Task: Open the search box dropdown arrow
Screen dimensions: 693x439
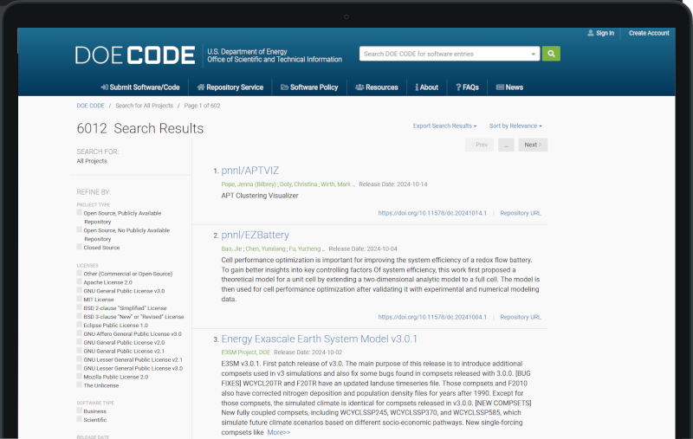Action: 533,54
